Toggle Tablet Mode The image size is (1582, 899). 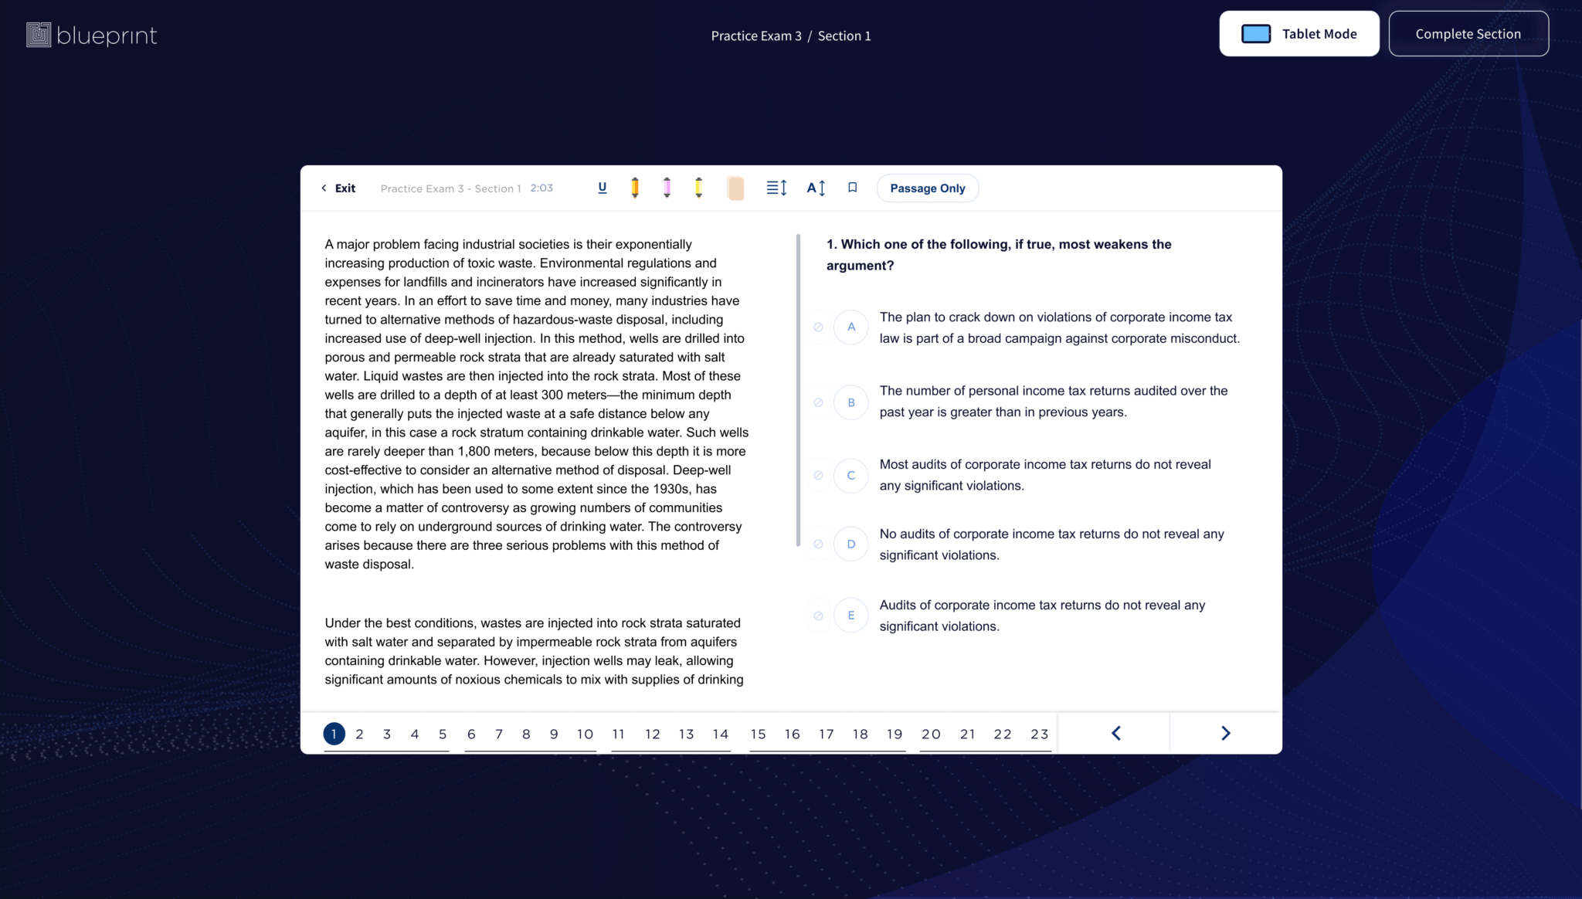click(1299, 34)
